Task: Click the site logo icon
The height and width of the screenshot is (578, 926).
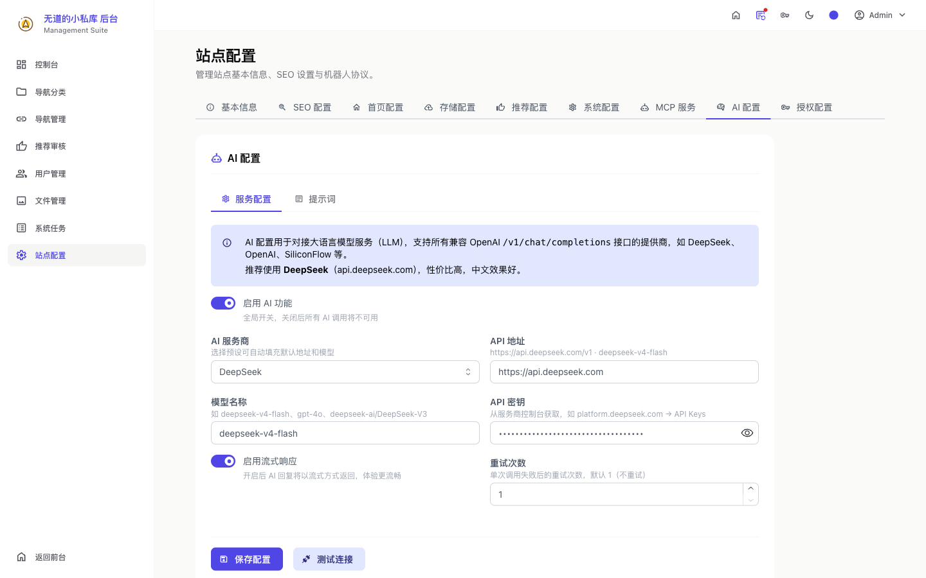Action: coord(26,24)
